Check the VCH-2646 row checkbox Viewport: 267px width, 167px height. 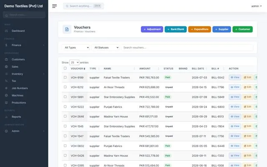[x=65, y=116]
